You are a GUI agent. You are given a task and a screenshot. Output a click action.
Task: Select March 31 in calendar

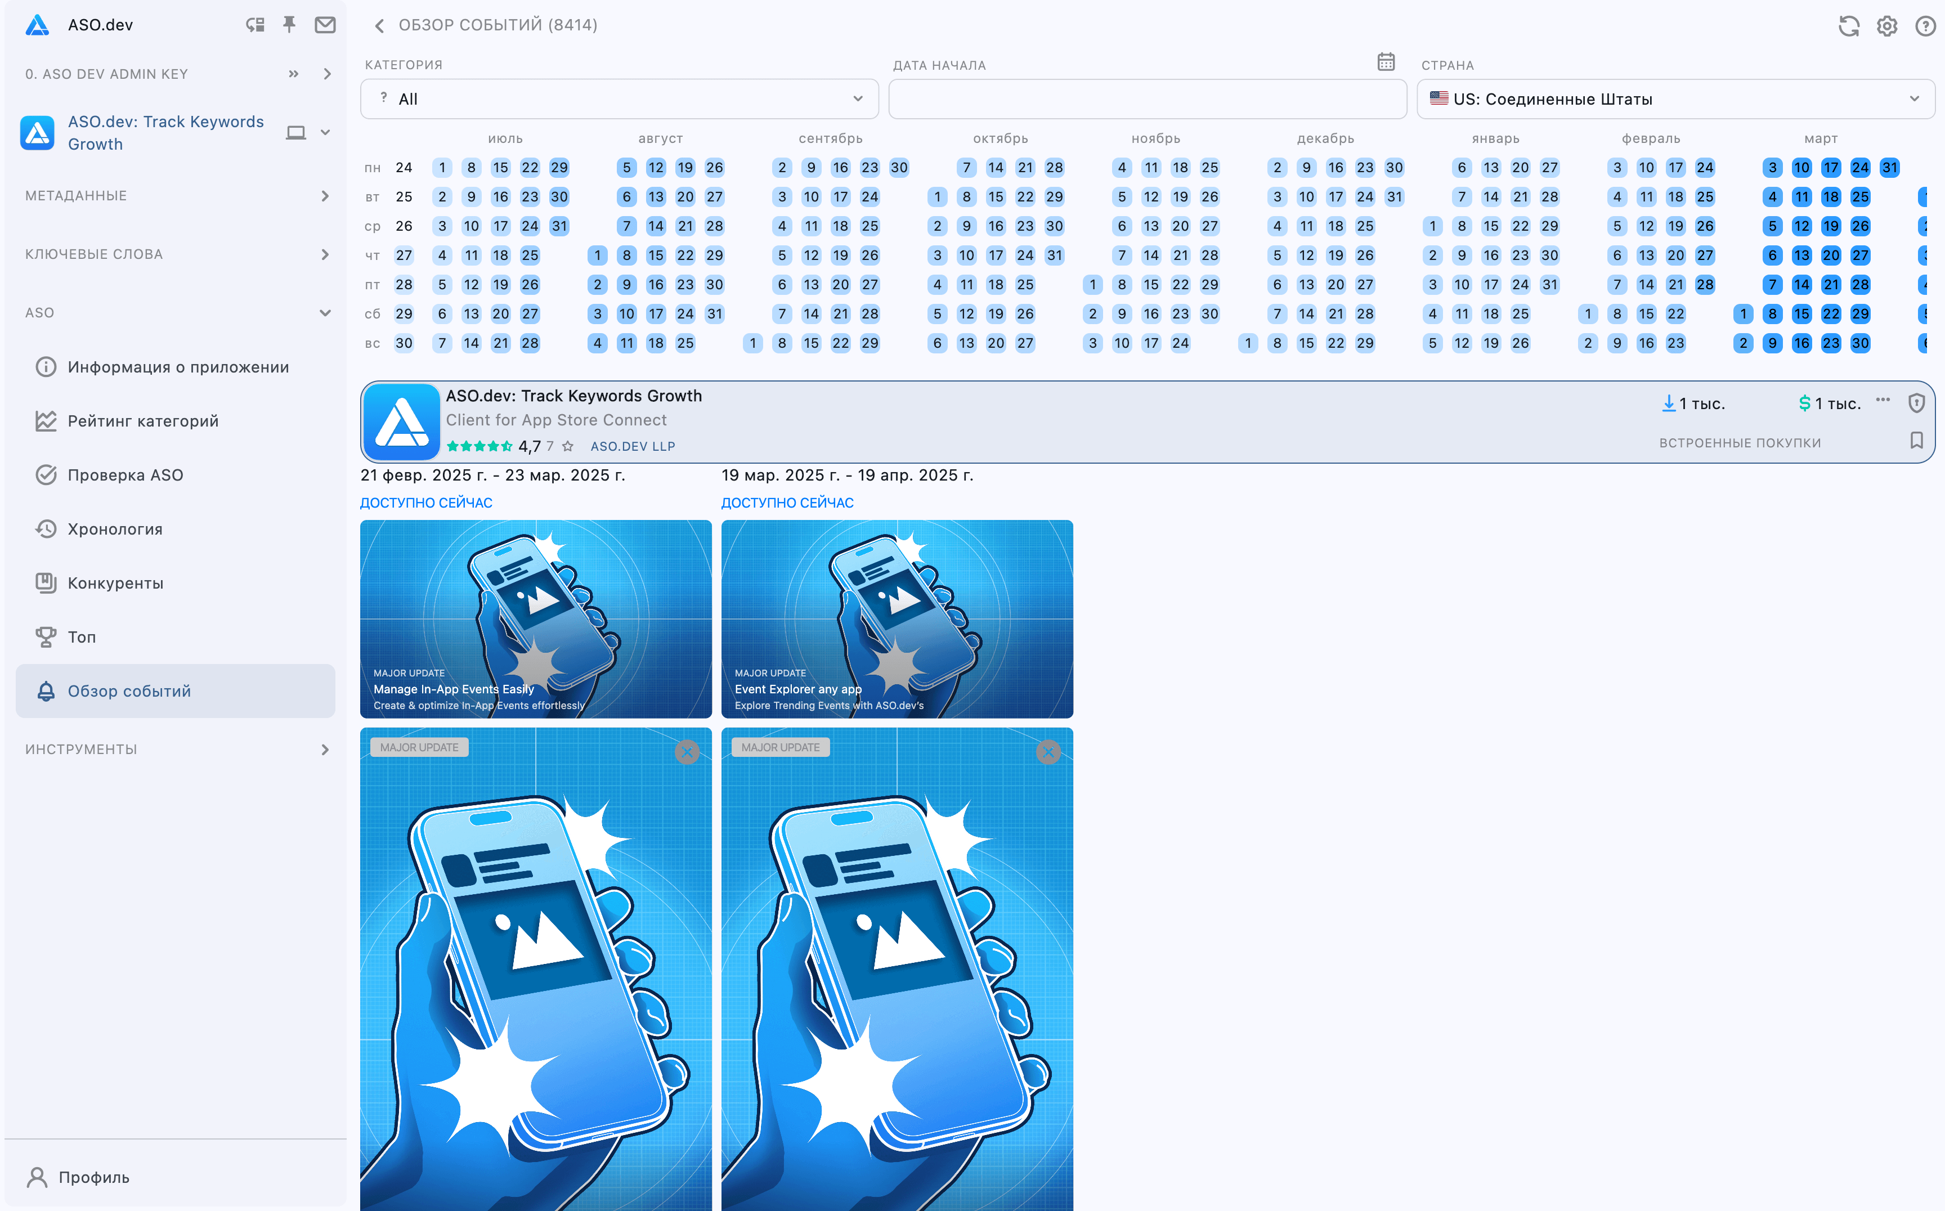1890,167
